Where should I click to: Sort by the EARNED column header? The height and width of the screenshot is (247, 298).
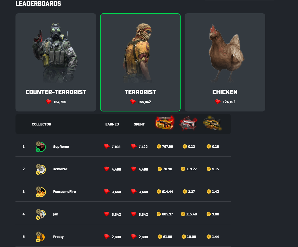click(112, 124)
